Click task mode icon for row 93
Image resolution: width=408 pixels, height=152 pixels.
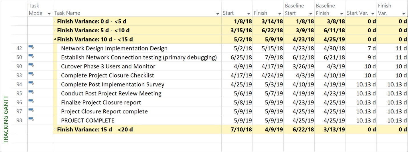(x=31, y=75)
